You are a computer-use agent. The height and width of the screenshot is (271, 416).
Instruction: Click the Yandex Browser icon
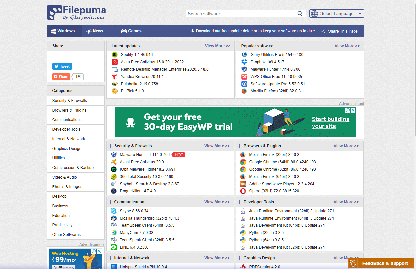point(115,77)
